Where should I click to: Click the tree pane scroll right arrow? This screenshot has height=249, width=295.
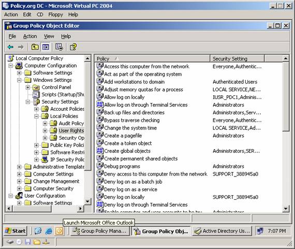click(x=81, y=209)
